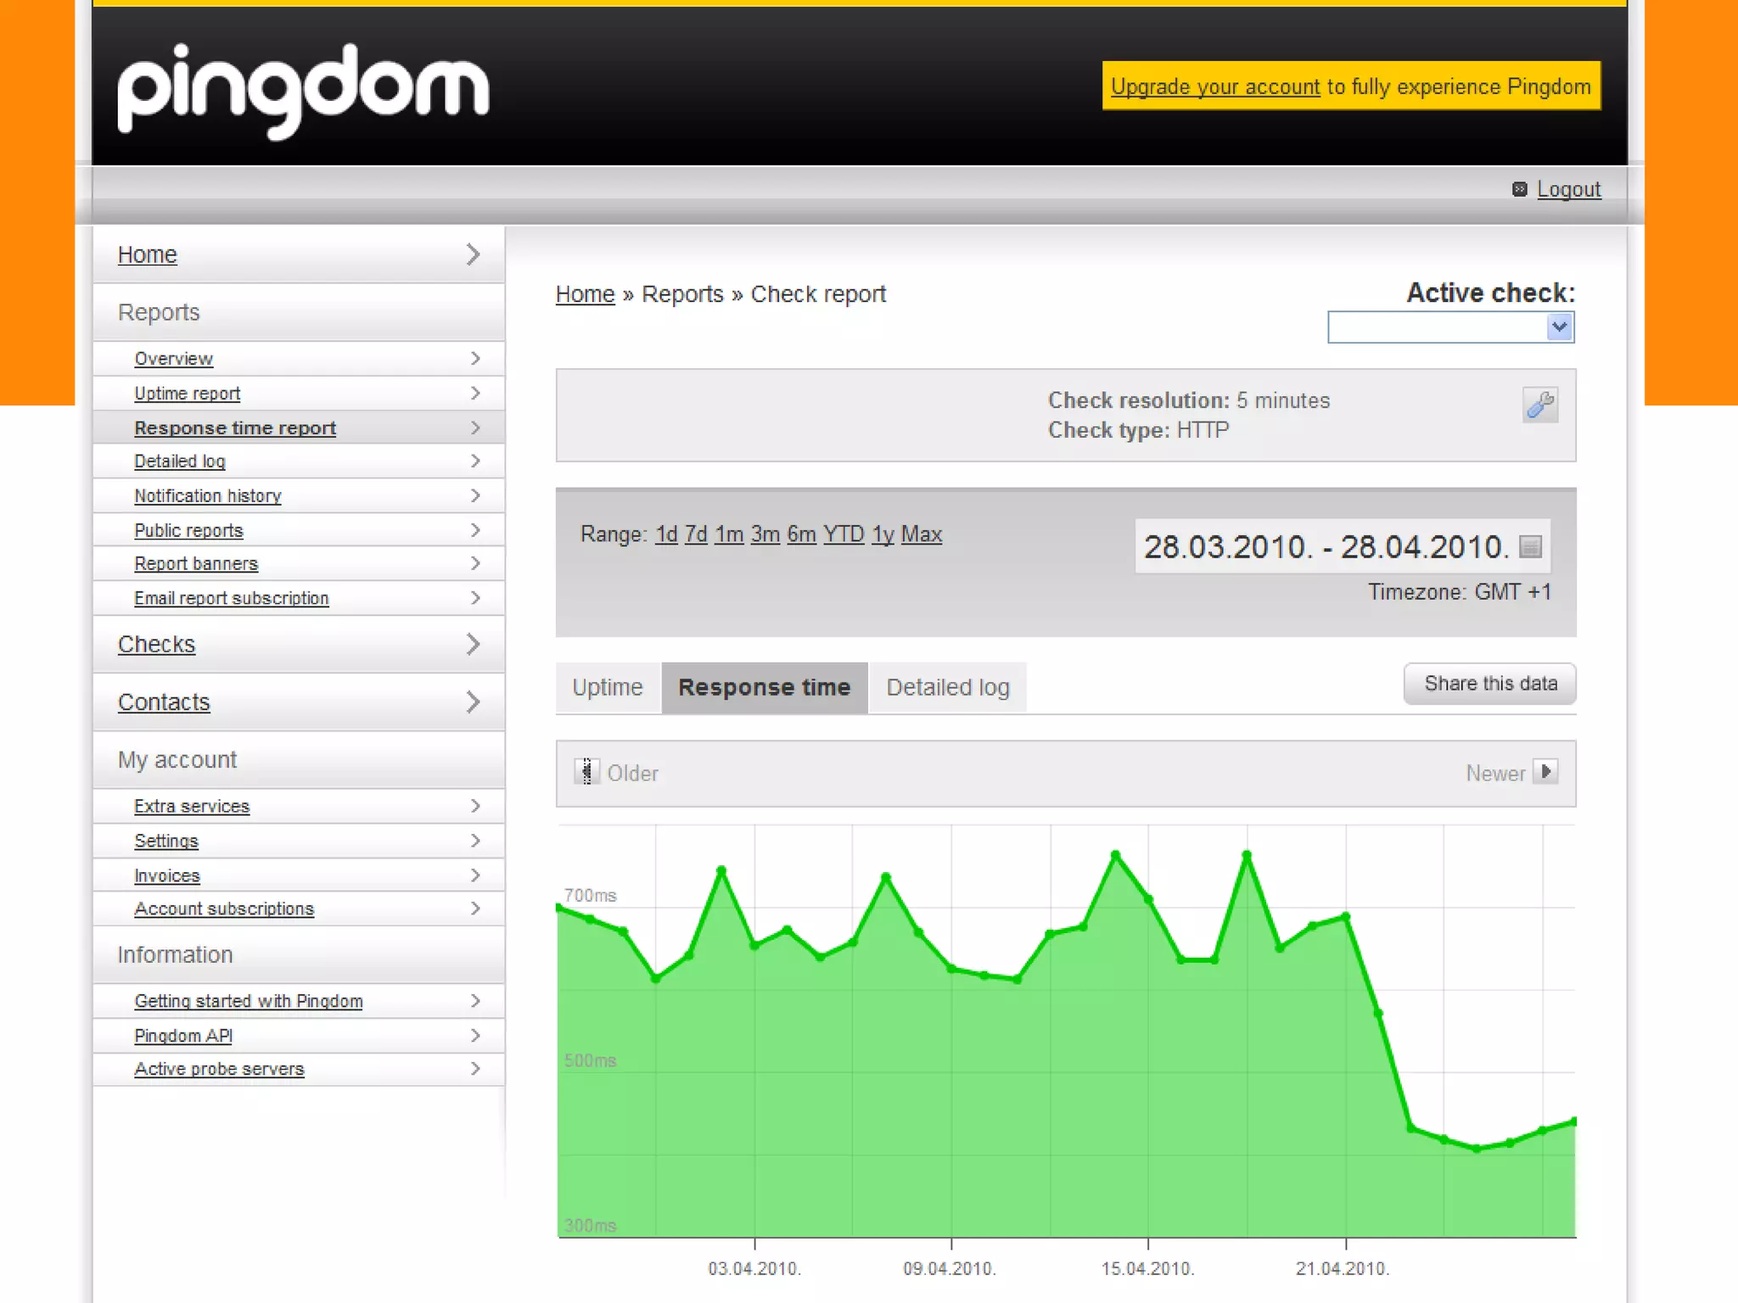Open Pingdom API link
Screen dimensions: 1738x1303
click(183, 1037)
